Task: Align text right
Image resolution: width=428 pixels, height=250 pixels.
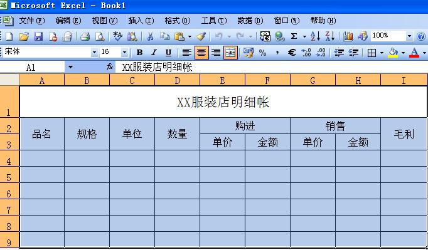Action: 216,53
